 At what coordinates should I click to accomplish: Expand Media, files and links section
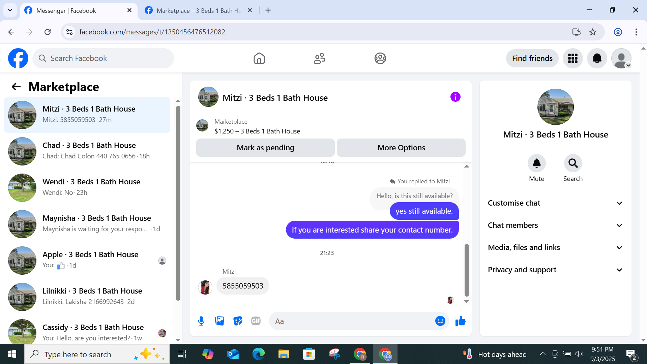pos(555,247)
